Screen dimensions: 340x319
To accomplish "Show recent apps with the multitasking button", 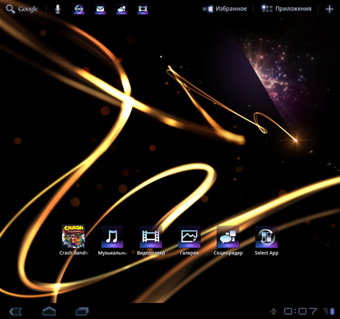I will [82, 311].
